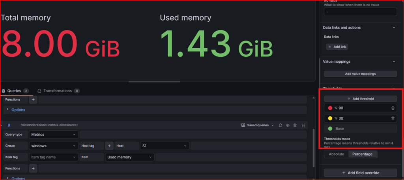Click the Add threshold button
The image size is (404, 180).
[360, 99]
